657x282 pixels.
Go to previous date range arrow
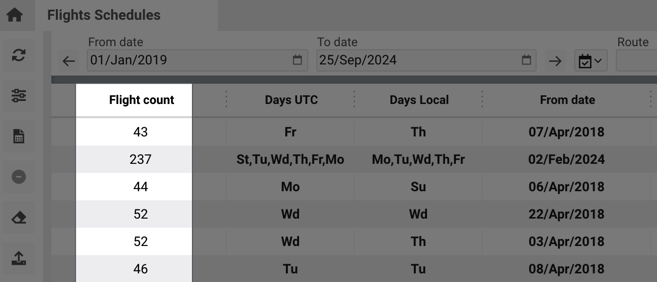click(x=69, y=61)
